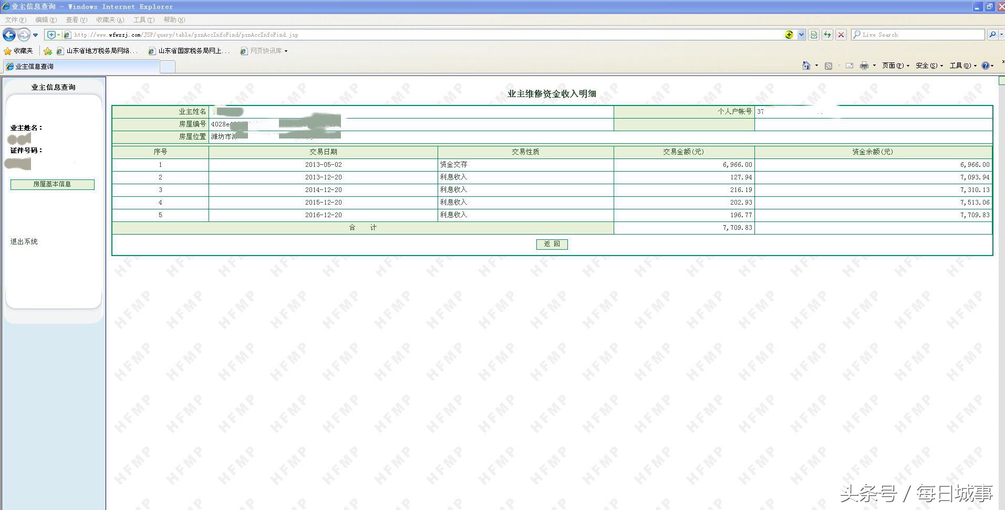Expand the Home button dropdown arrow
Image resolution: width=1005 pixels, height=510 pixels.
[x=816, y=66]
